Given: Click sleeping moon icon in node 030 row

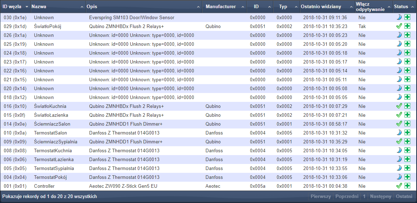Looking at the screenshot, I should click(399, 17).
